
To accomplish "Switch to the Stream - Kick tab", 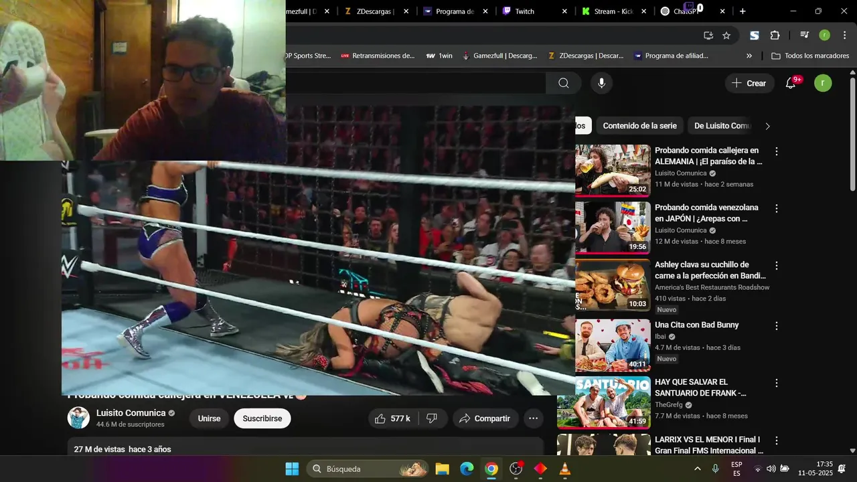I will (x=614, y=11).
